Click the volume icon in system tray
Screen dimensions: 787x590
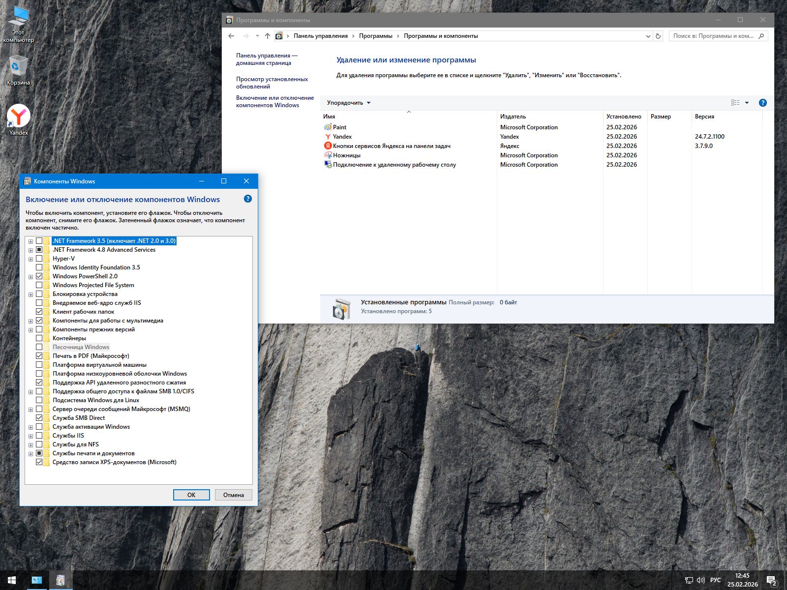point(701,580)
